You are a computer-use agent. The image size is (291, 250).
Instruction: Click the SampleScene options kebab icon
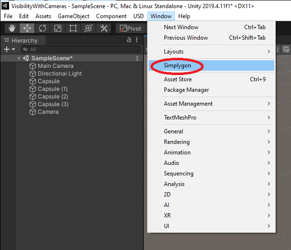point(137,58)
